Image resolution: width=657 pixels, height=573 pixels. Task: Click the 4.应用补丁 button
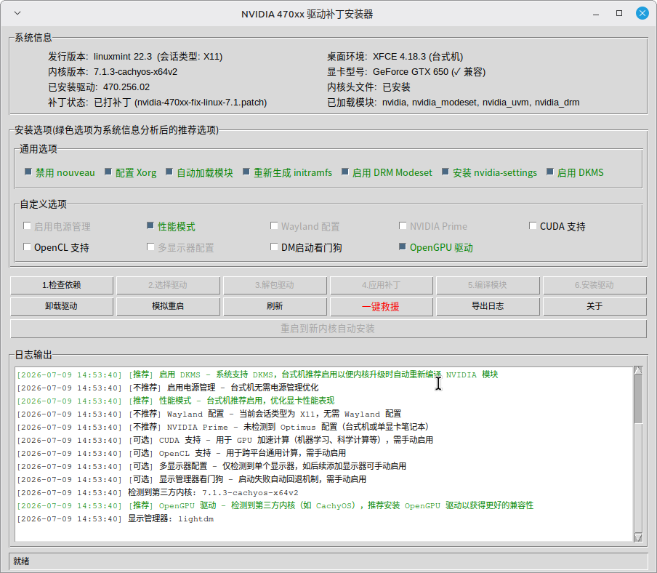tap(382, 285)
